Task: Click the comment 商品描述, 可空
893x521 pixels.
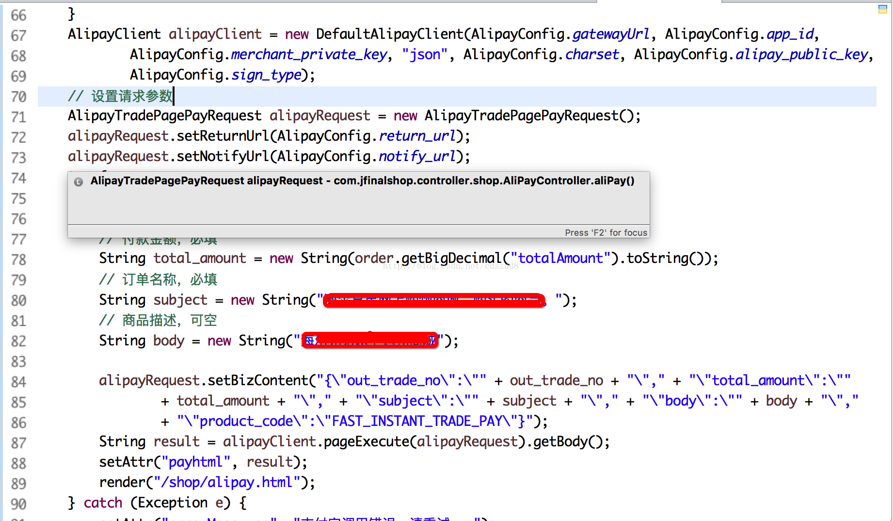Action: 158,320
